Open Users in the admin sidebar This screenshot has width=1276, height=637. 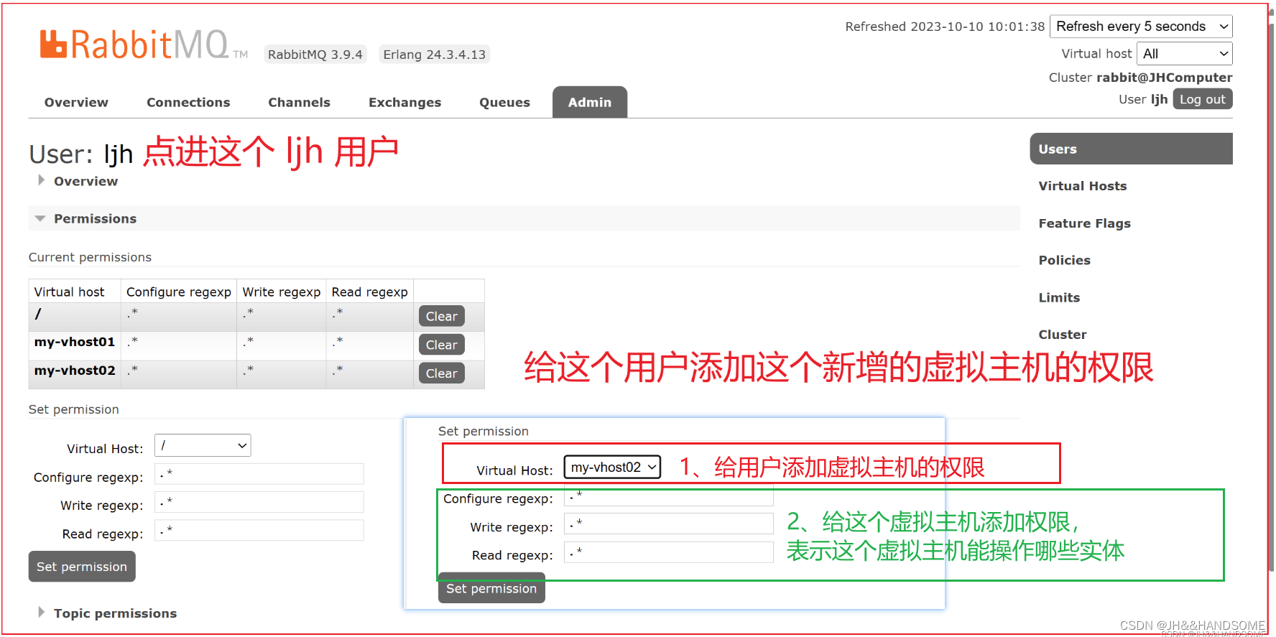pos(1131,149)
